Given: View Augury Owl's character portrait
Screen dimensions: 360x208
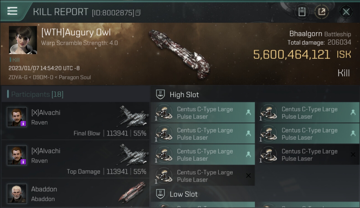Looking at the screenshot, I should (23, 40).
